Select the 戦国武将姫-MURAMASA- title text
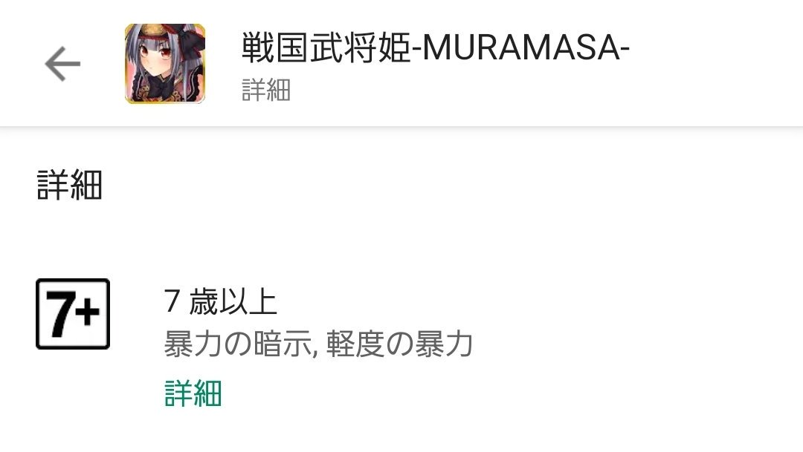The width and height of the screenshot is (803, 452). click(435, 48)
